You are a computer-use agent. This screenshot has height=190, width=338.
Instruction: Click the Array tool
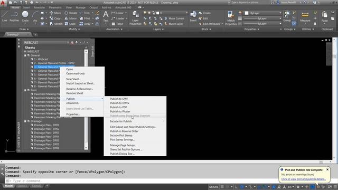point(85,24)
